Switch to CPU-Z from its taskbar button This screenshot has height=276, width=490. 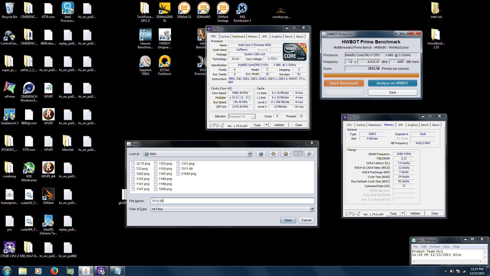(101, 271)
